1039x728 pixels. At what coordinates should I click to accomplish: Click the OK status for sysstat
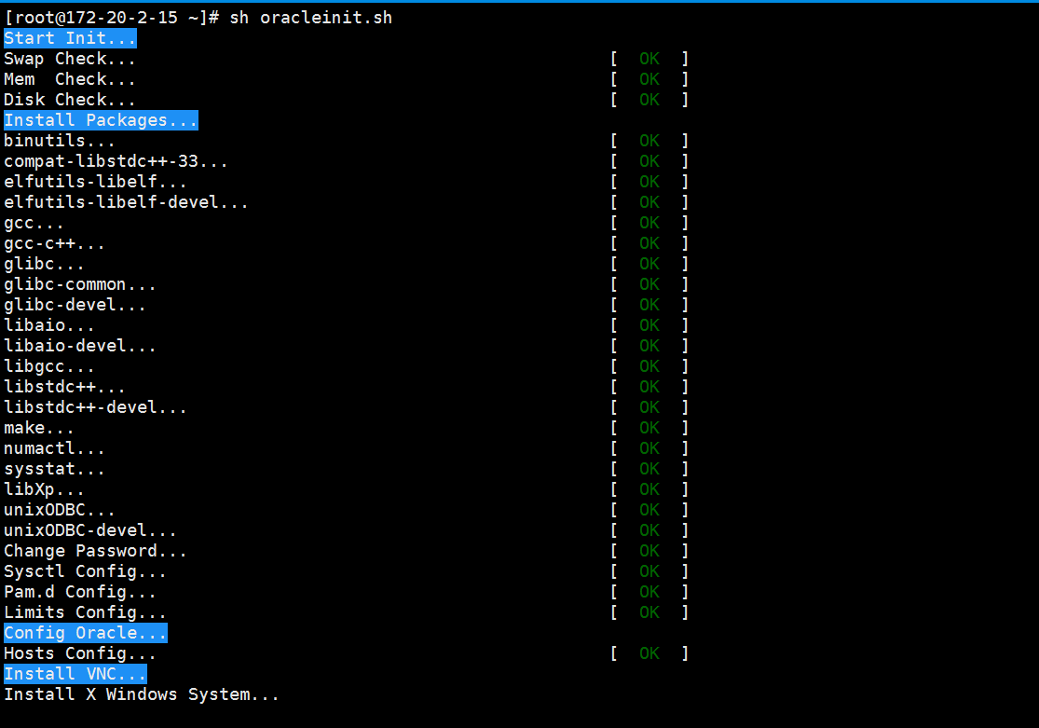(x=649, y=470)
